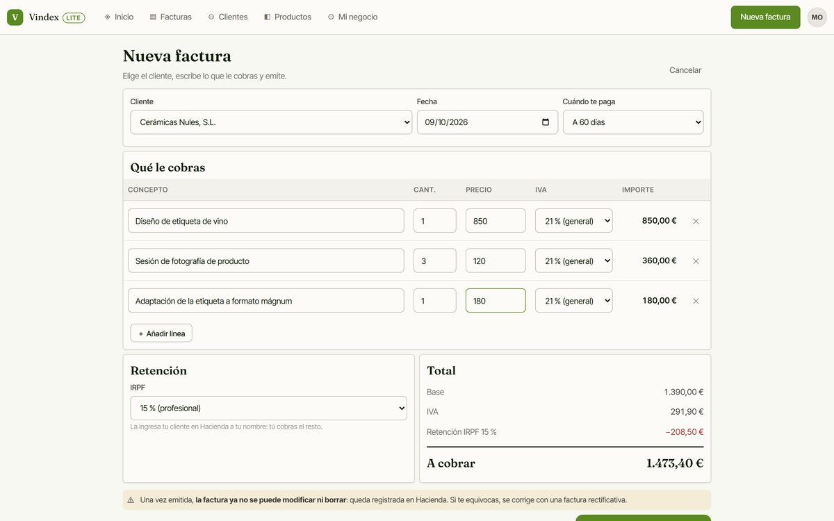834x521 pixels.
Task: Go to the Inicio page
Action: click(119, 17)
